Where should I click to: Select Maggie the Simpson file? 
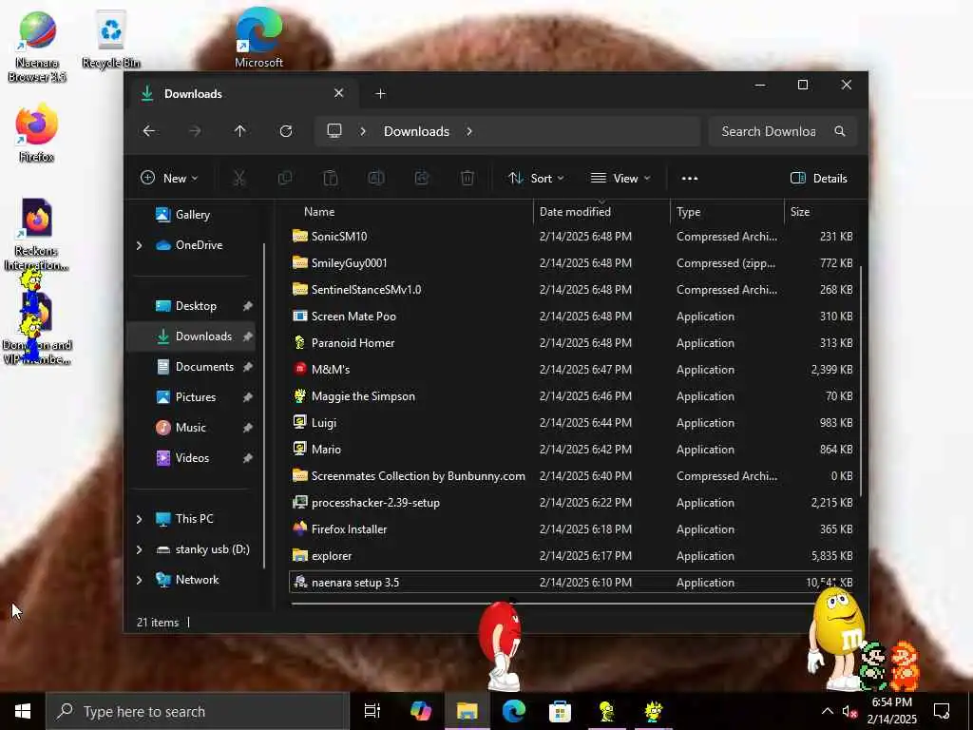571,396
